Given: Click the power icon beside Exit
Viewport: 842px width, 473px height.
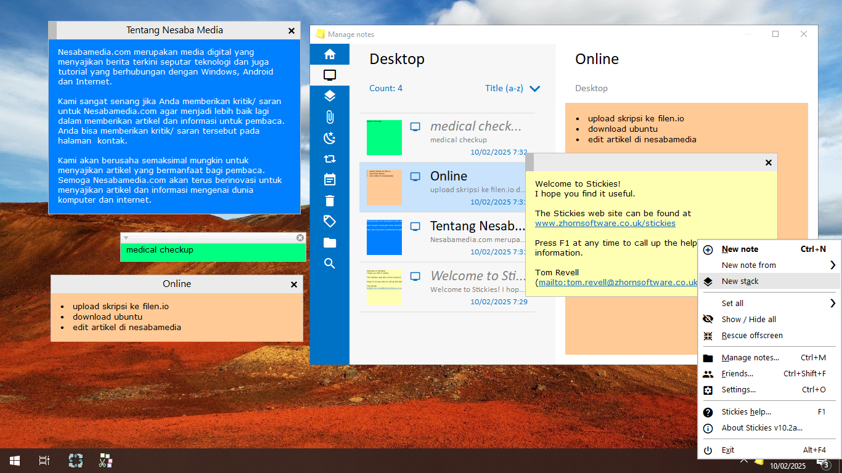Looking at the screenshot, I should tap(708, 450).
